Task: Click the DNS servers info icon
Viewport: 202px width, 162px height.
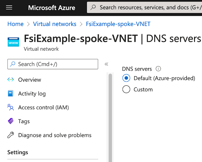Action: (x=158, y=69)
